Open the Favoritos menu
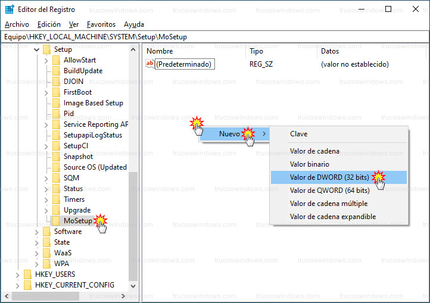 (x=101, y=24)
